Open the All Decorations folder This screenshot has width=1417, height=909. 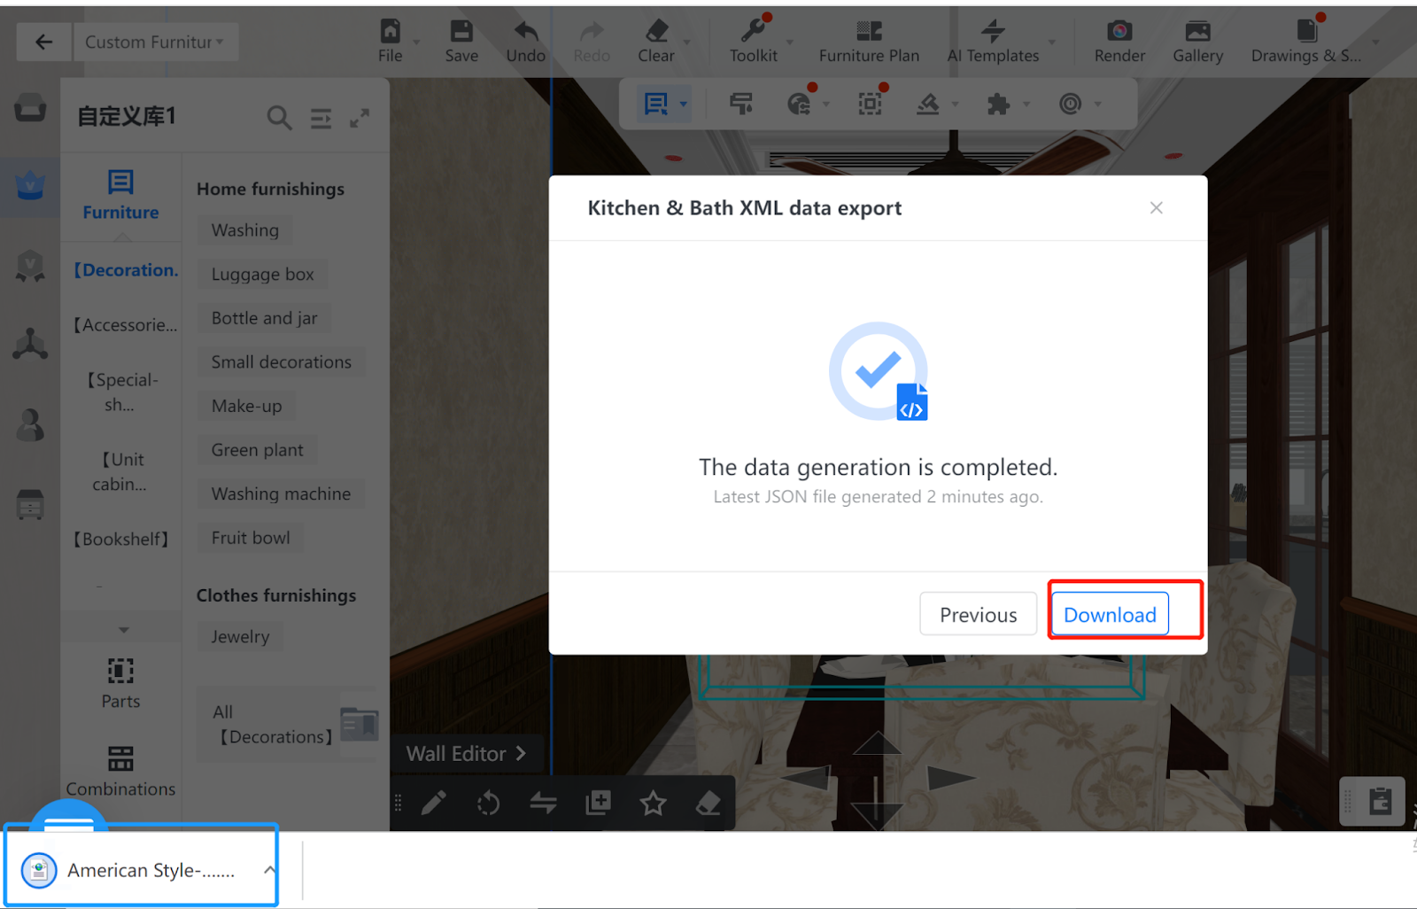(x=288, y=725)
